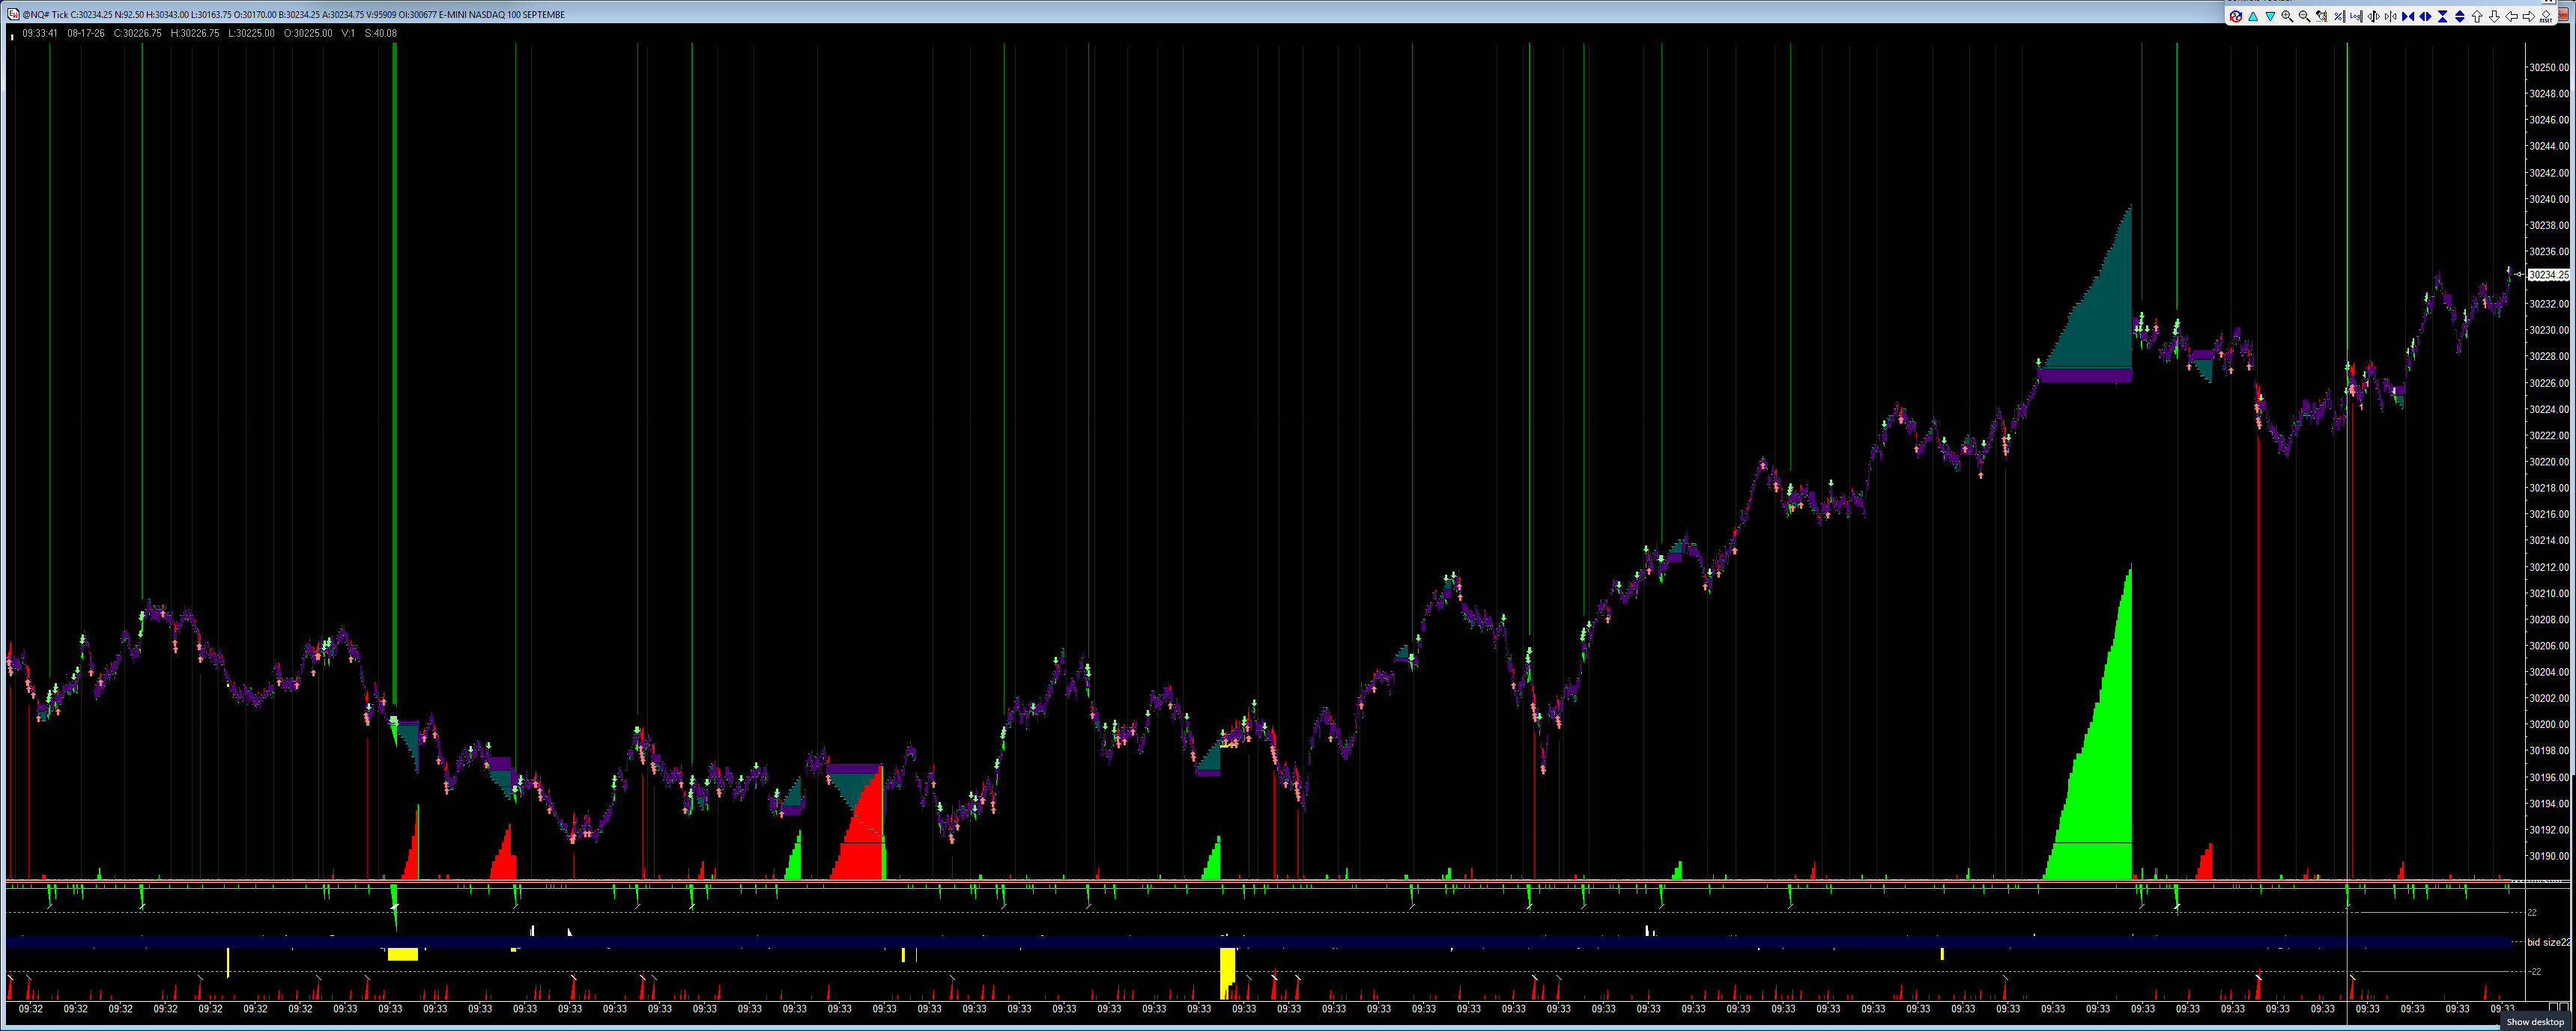Click the 30240.00 price axis label

(x=2548, y=199)
